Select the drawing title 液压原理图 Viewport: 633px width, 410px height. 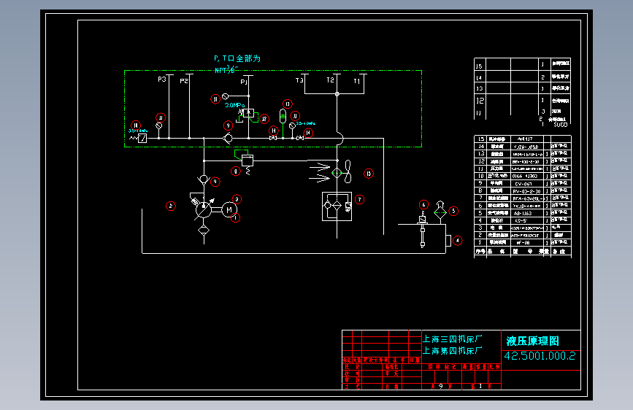tap(532, 341)
